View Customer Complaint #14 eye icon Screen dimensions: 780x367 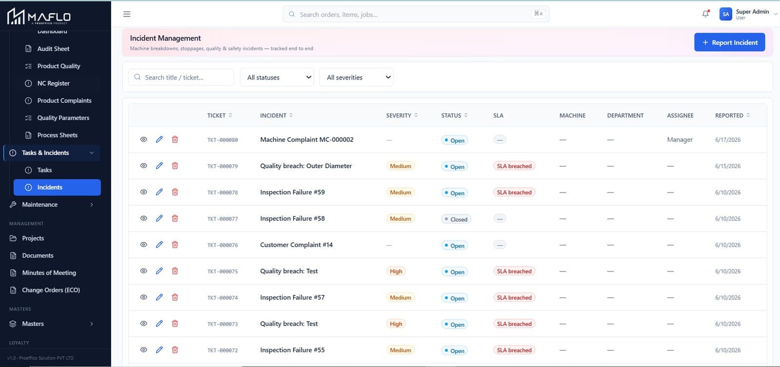click(x=144, y=245)
